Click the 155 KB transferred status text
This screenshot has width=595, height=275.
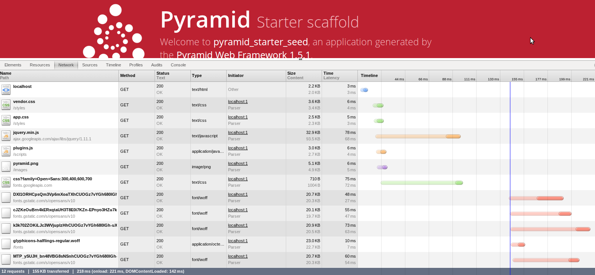point(51,271)
